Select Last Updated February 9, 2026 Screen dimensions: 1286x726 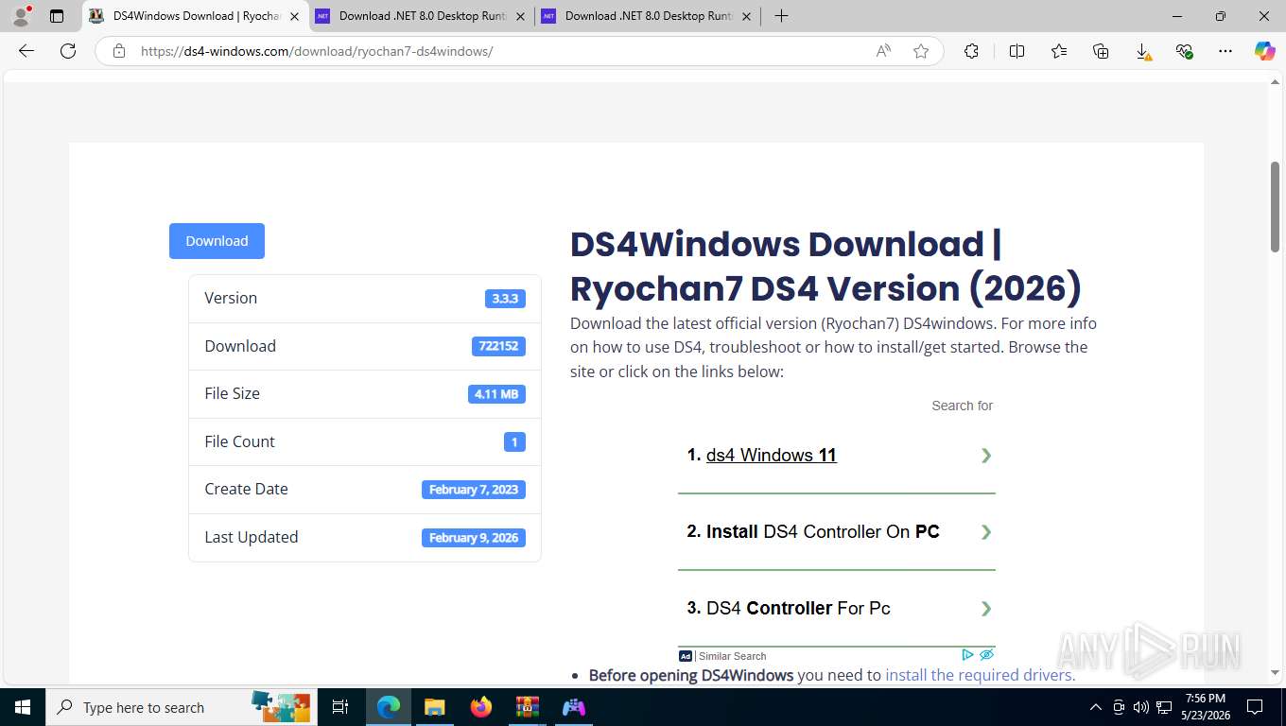click(474, 538)
